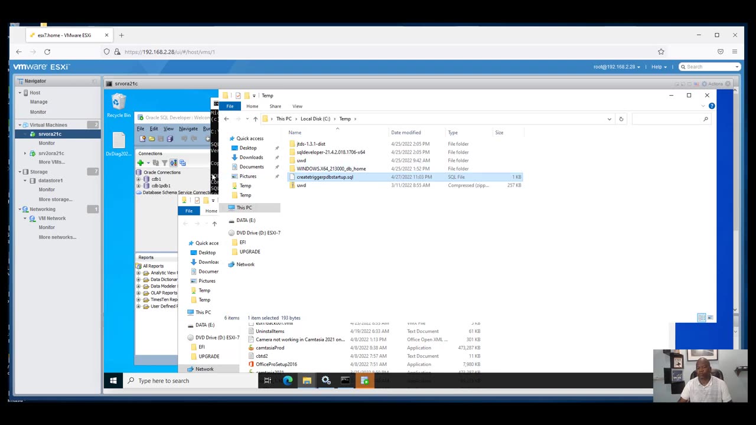
Task: Open the Share ribbon tab in the Temp window
Action: (275, 106)
